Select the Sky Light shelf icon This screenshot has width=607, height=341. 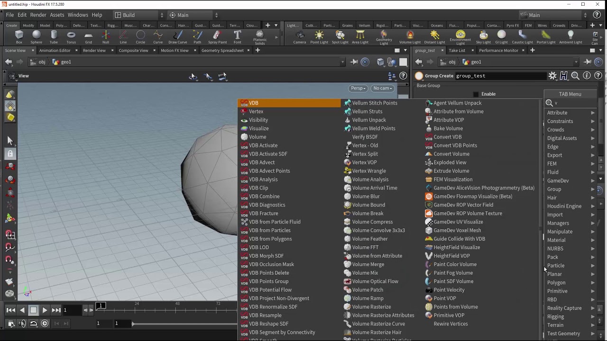(483, 36)
